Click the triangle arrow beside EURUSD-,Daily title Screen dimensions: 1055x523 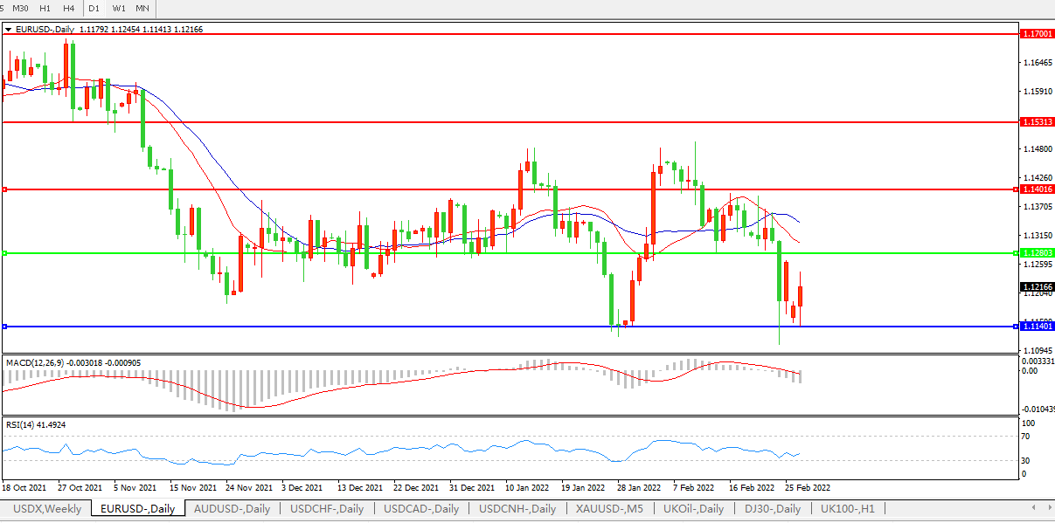pos(8,29)
